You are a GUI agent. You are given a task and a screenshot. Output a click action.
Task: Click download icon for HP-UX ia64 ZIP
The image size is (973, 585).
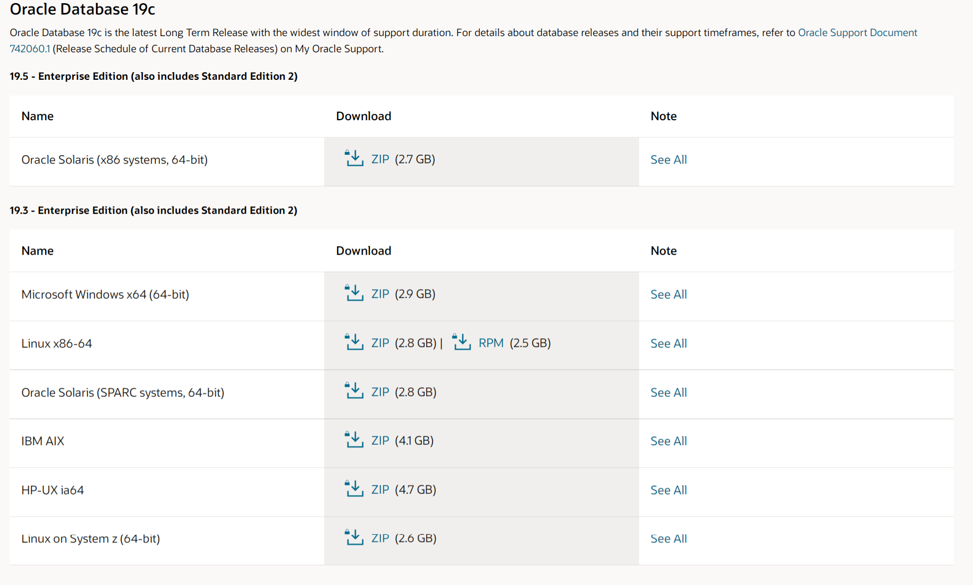[x=354, y=489]
